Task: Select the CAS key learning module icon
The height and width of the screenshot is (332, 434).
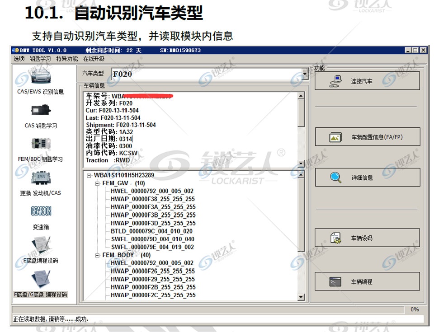Action: [41, 110]
